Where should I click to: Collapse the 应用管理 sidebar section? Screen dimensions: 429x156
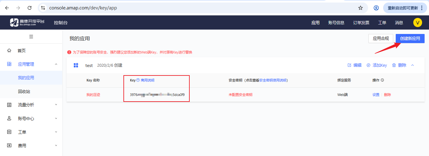point(56,64)
